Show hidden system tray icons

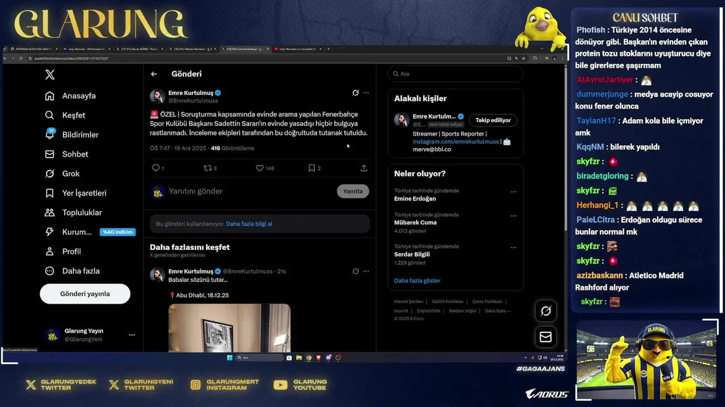tap(526, 358)
